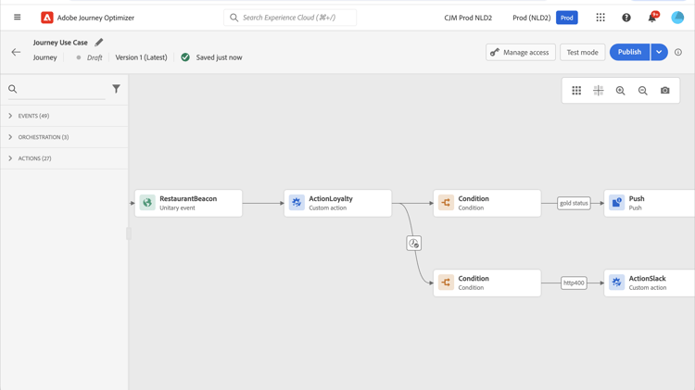The image size is (695, 390).
Task: Zoom in on the journey canvas
Action: [621, 91]
